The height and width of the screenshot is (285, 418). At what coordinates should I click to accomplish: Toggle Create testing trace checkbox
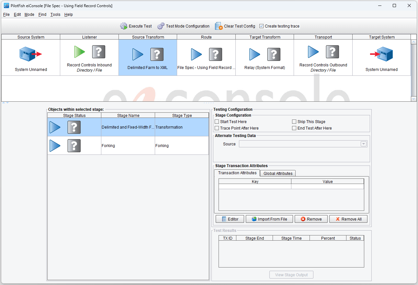pos(262,26)
